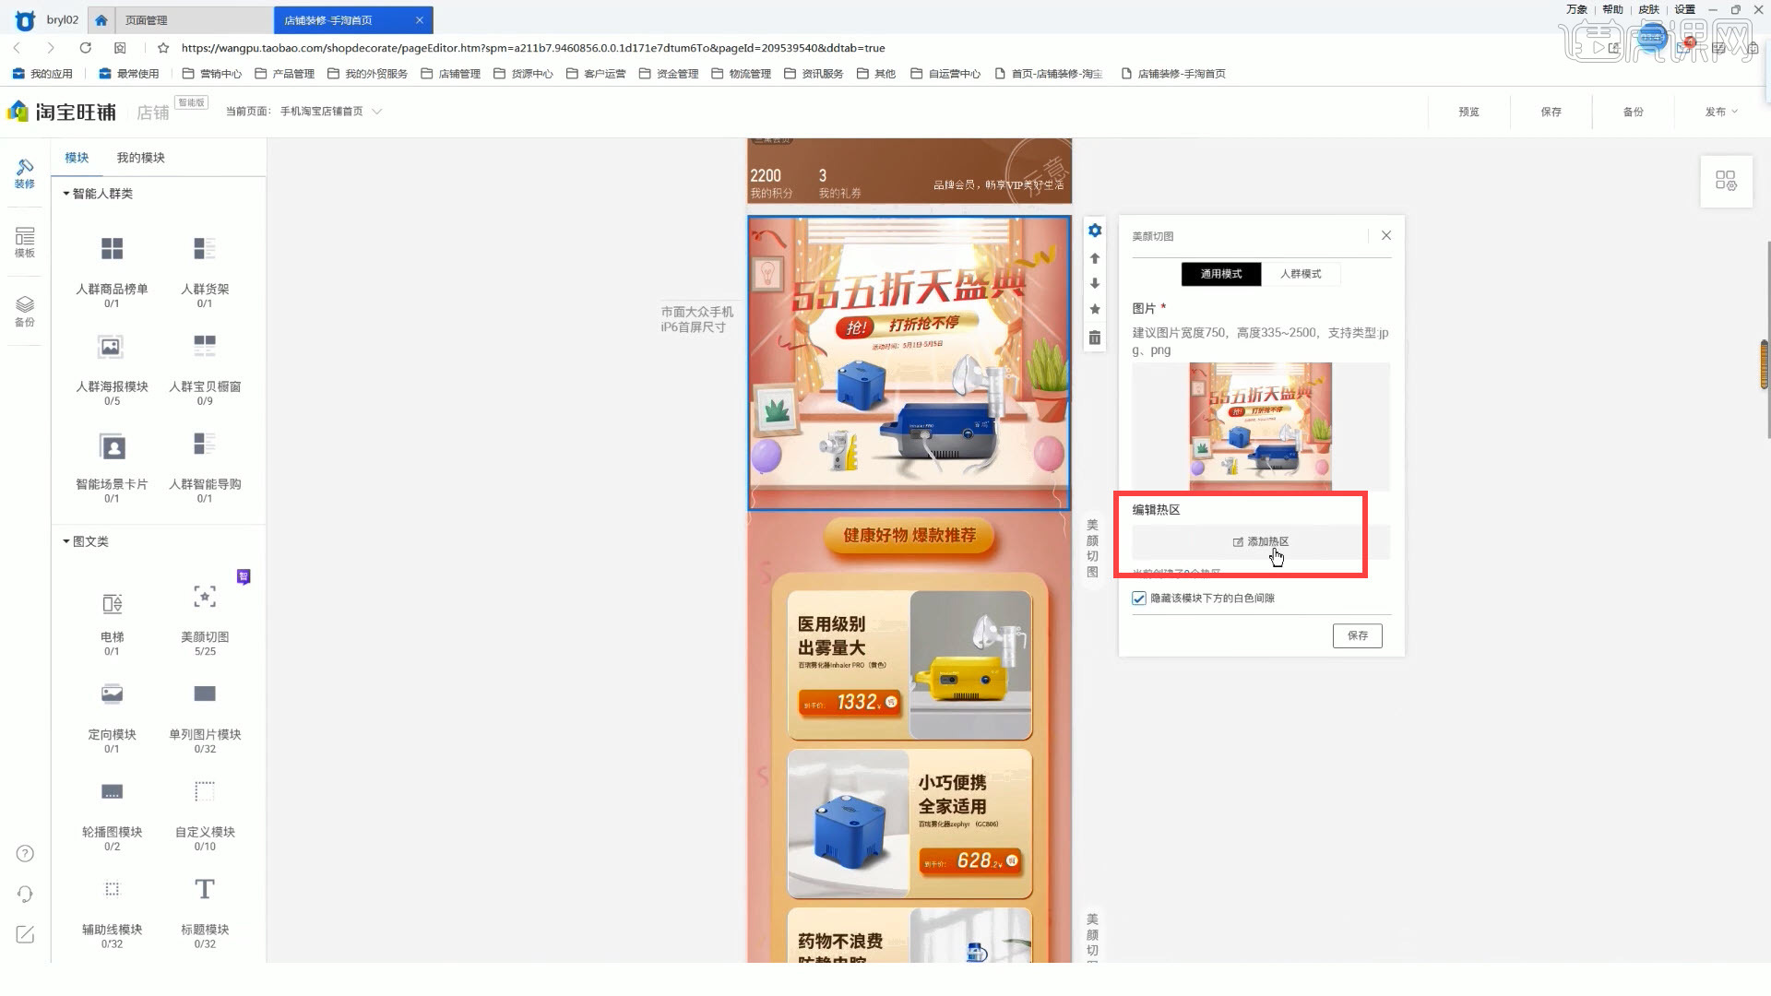Select the 店铺装修-手淘首页 browser tab
The width and height of the screenshot is (1771, 996).
tap(353, 19)
